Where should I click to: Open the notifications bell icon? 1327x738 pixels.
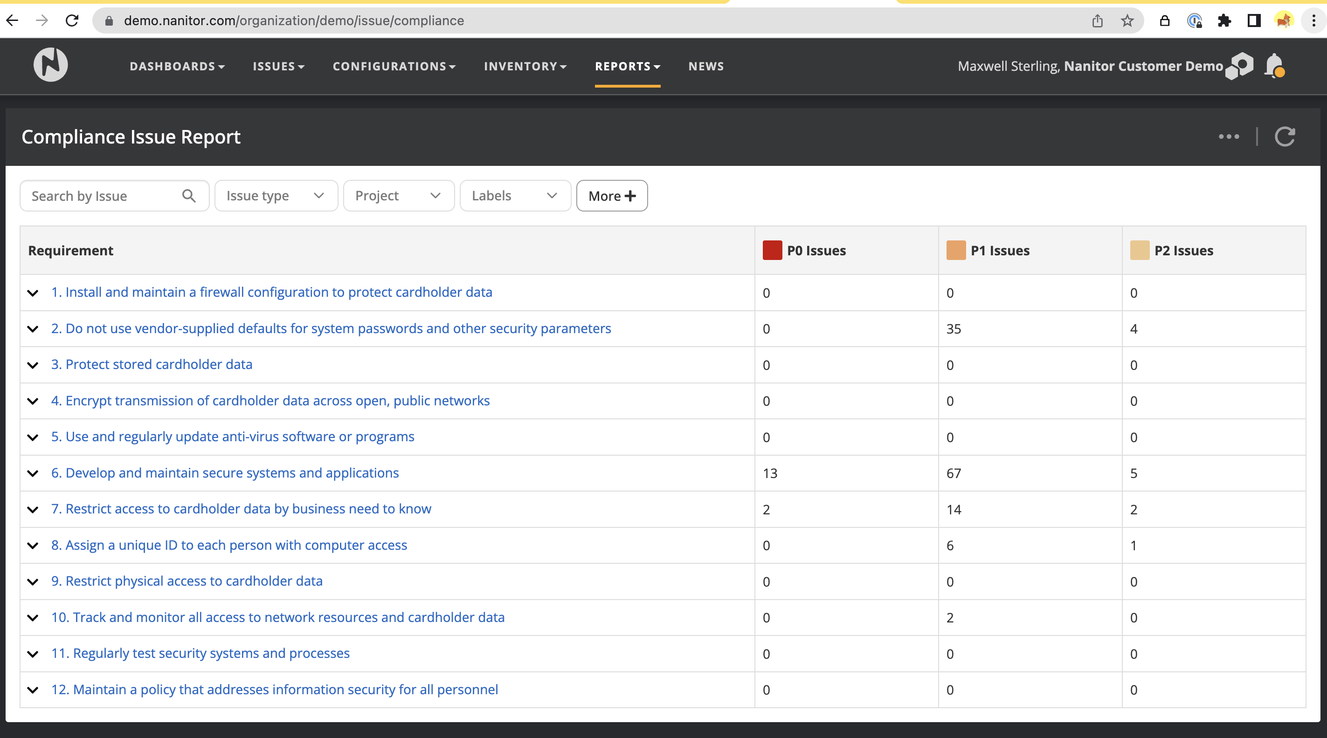coord(1274,66)
